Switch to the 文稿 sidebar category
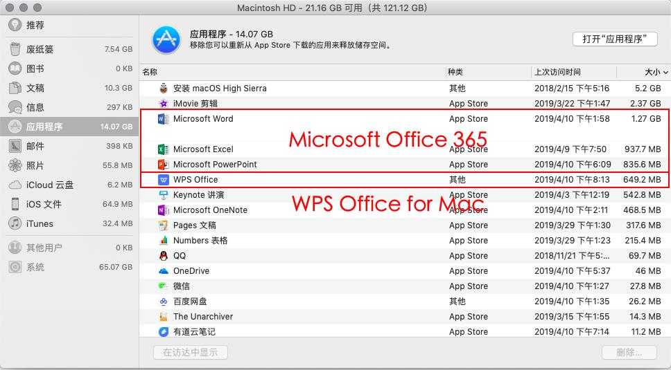 (x=69, y=88)
